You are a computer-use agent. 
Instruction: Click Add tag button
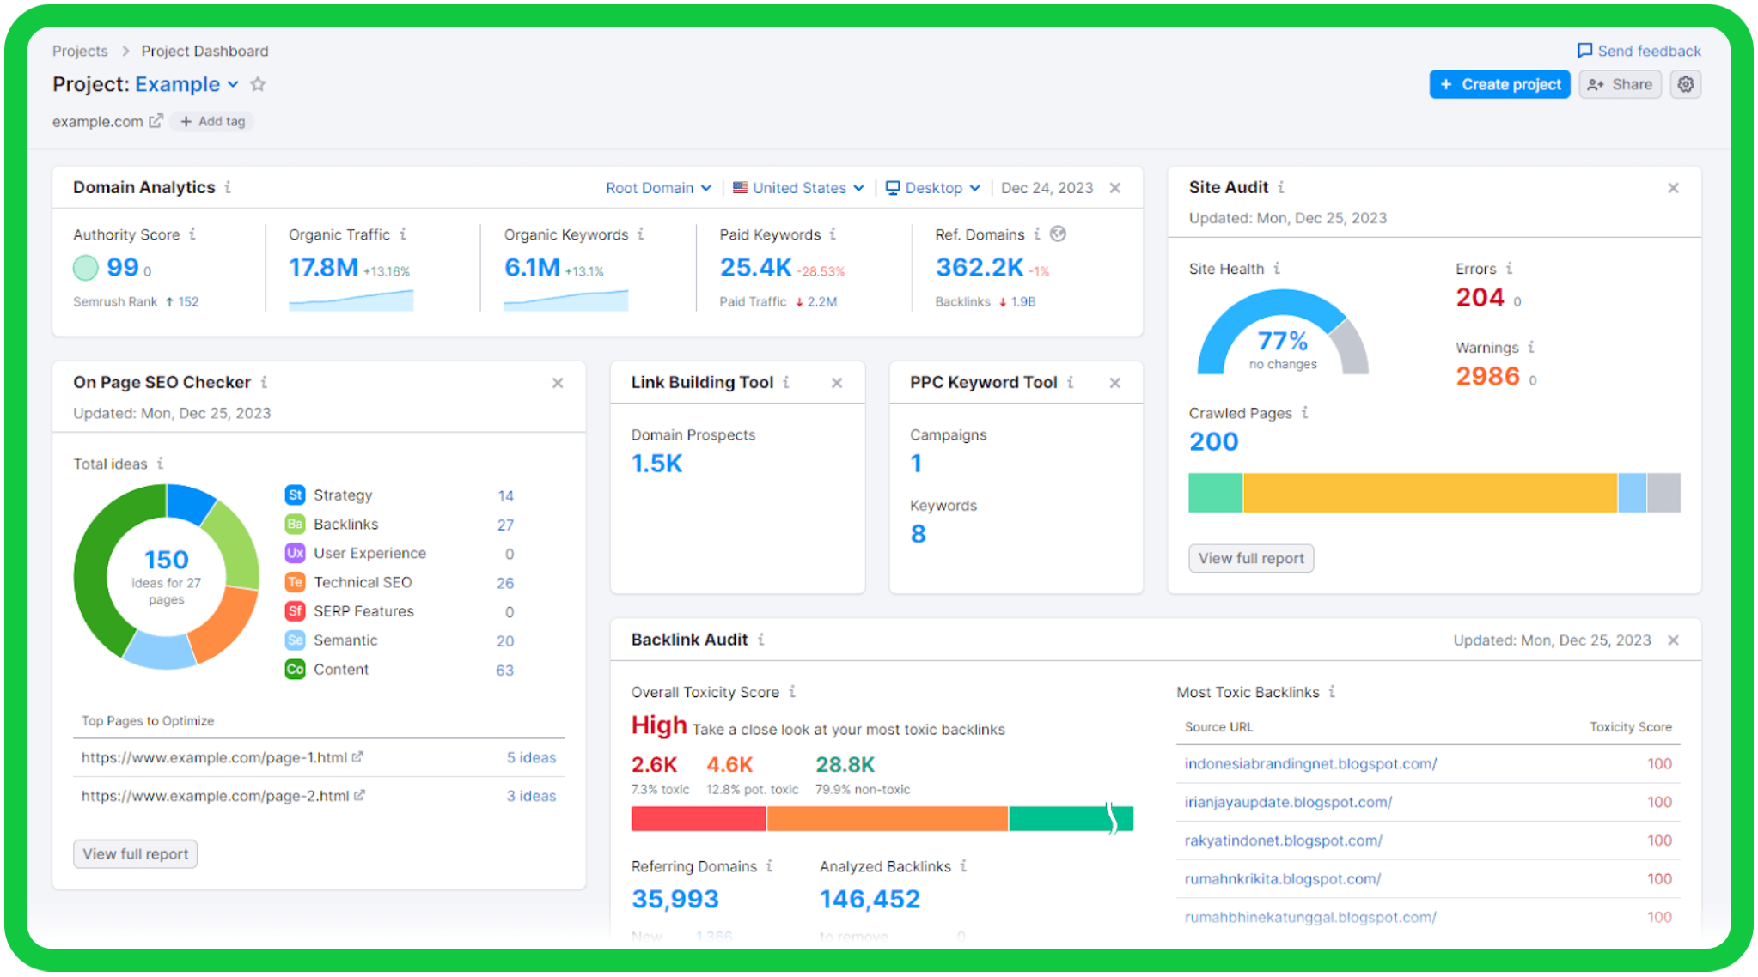212,121
